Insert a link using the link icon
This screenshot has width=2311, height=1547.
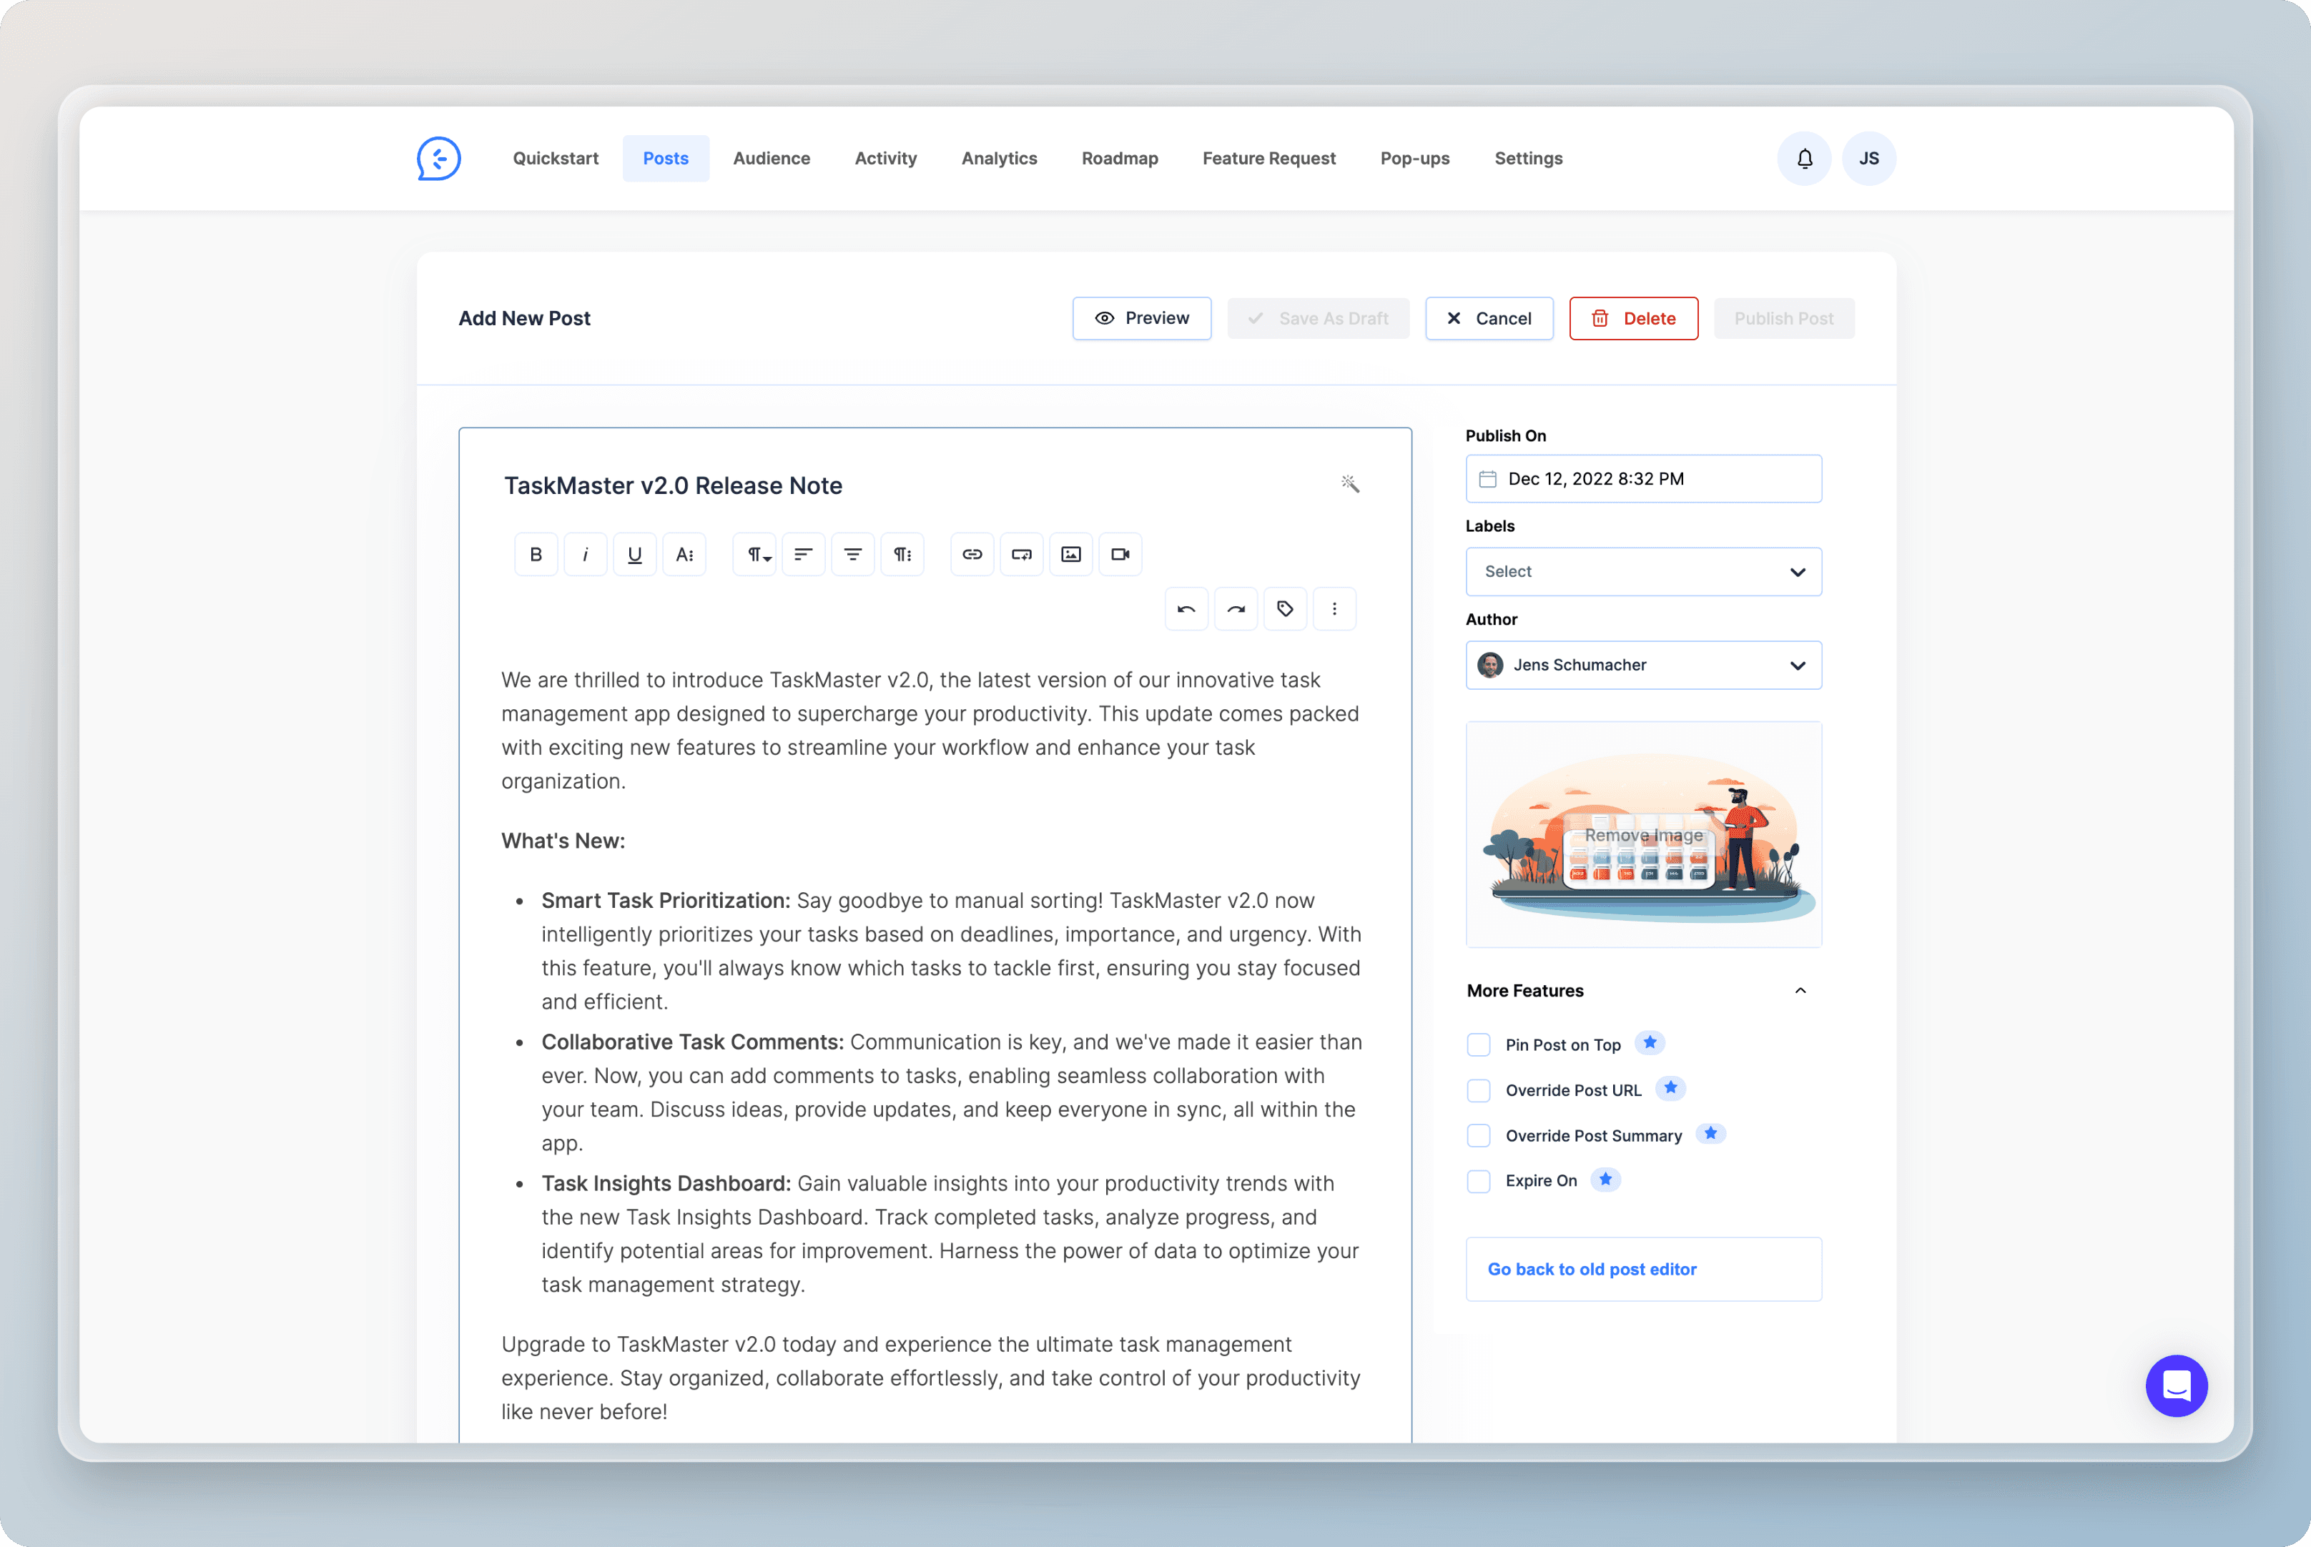point(972,555)
